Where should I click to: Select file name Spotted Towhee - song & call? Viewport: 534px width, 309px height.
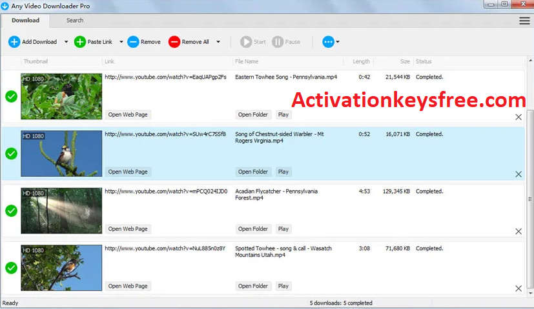pyautogui.click(x=283, y=252)
